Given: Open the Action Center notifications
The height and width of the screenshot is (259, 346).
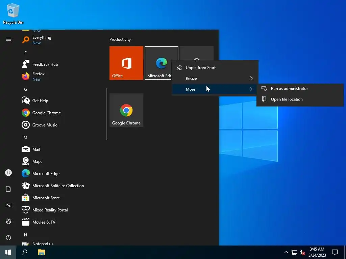Looking at the screenshot, I should click(335, 252).
